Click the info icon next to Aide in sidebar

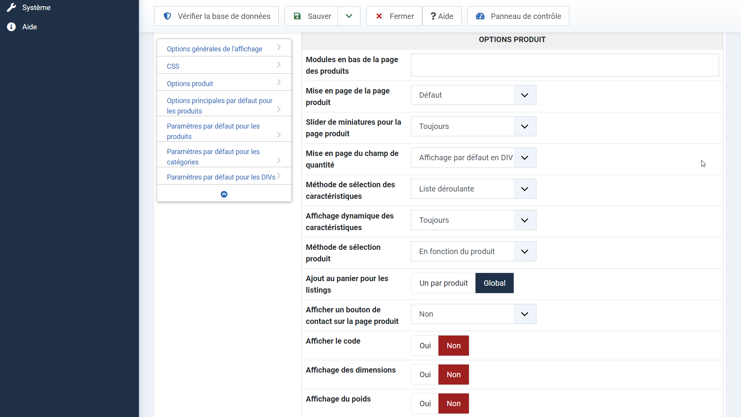(11, 27)
